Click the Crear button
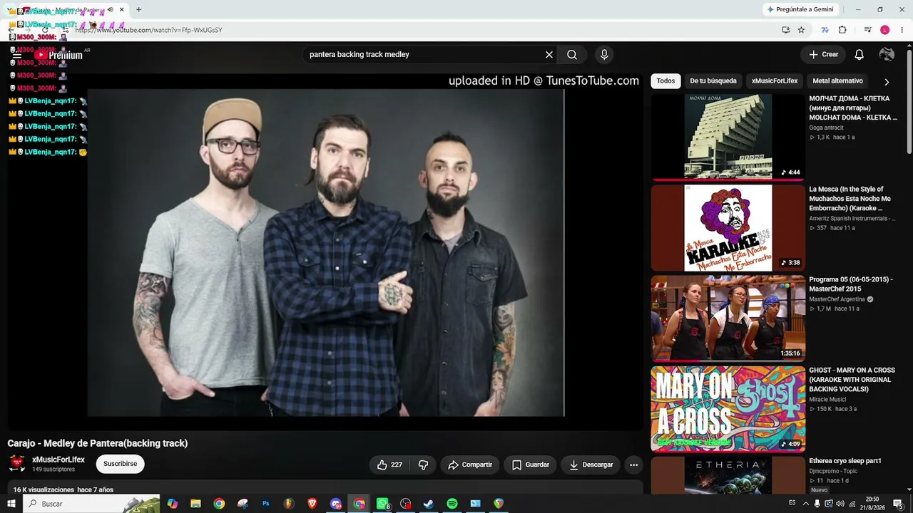Image resolution: width=913 pixels, height=513 pixels. pos(823,55)
